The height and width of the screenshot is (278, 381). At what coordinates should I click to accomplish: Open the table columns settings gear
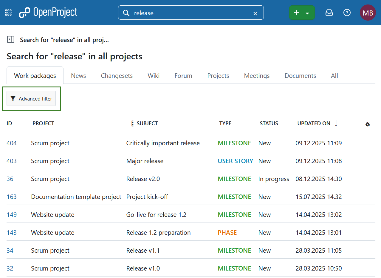(x=368, y=124)
